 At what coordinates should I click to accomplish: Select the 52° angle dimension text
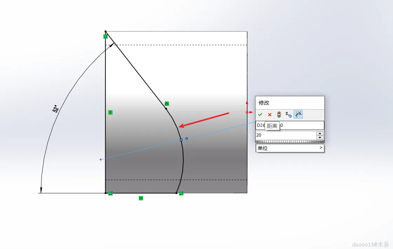tap(55, 109)
